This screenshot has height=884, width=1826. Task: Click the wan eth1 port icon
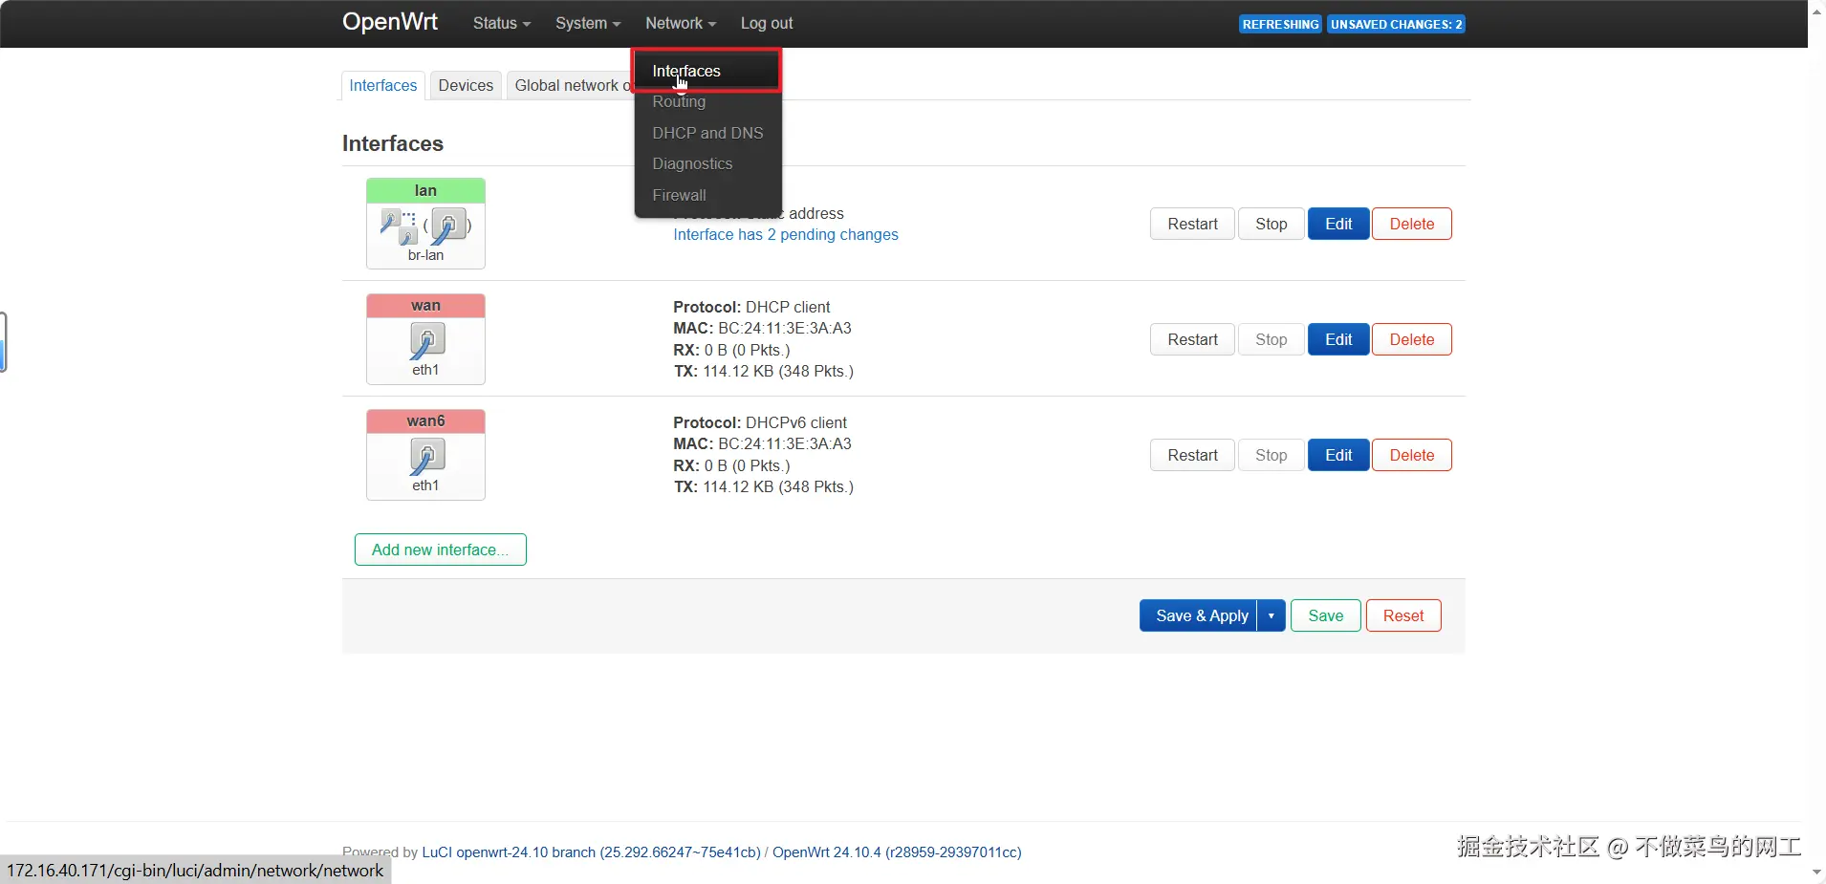426,341
